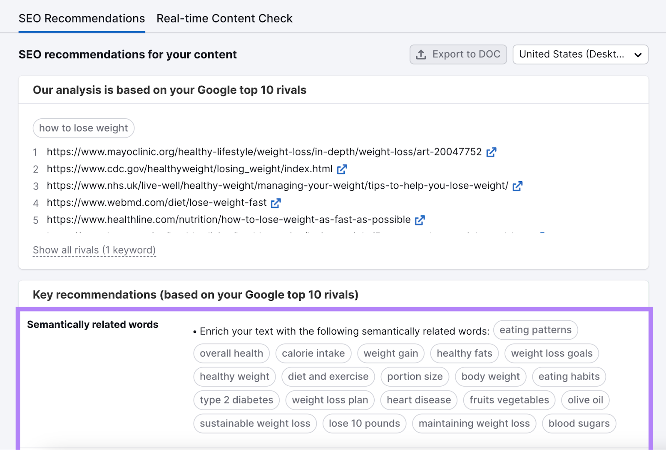This screenshot has height=450, width=666.
Task: Open the mayoclinic.org weight-loss URL
Action: 264,152
